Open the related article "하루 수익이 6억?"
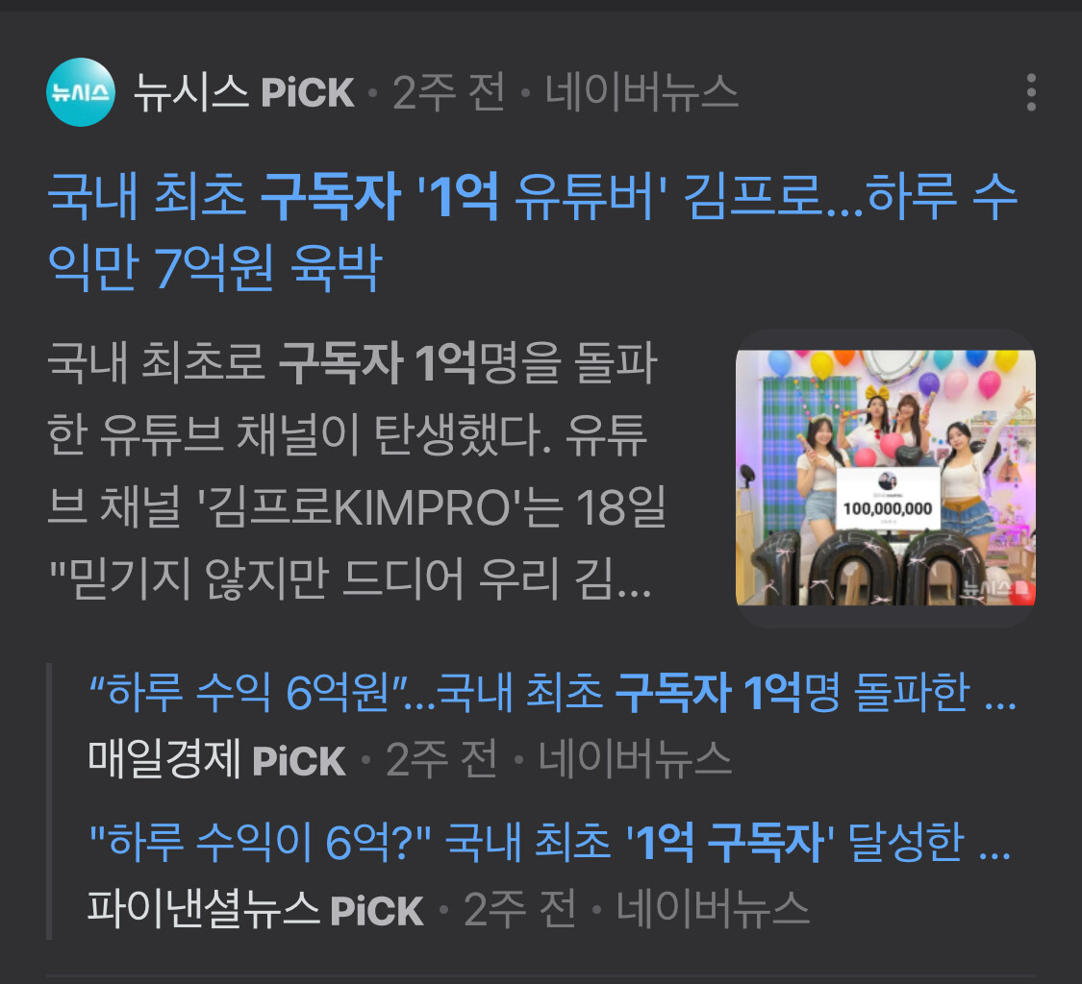Image resolution: width=1082 pixels, height=984 pixels. pyautogui.click(x=550, y=842)
